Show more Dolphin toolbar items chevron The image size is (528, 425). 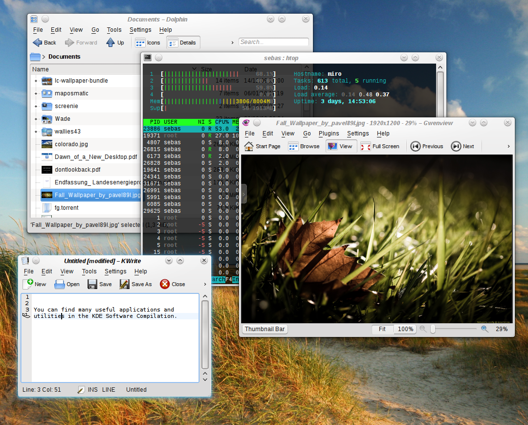tap(232, 43)
